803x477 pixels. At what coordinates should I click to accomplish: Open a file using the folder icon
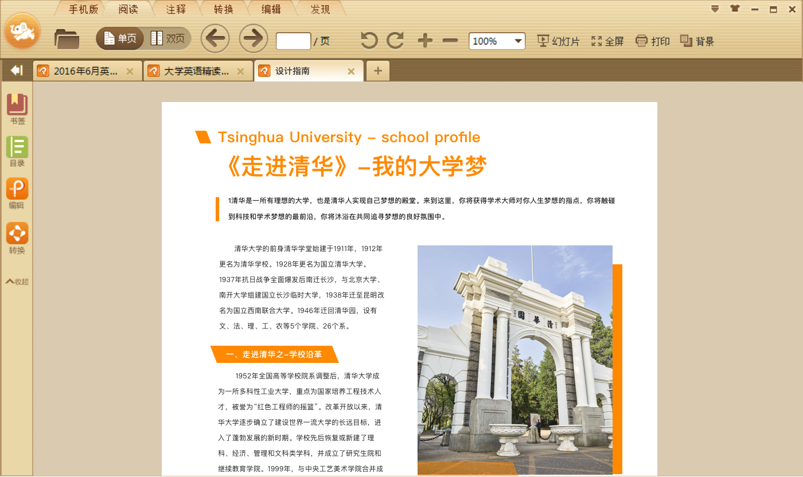coord(67,40)
